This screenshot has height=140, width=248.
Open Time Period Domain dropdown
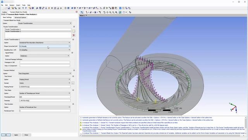point(45,83)
